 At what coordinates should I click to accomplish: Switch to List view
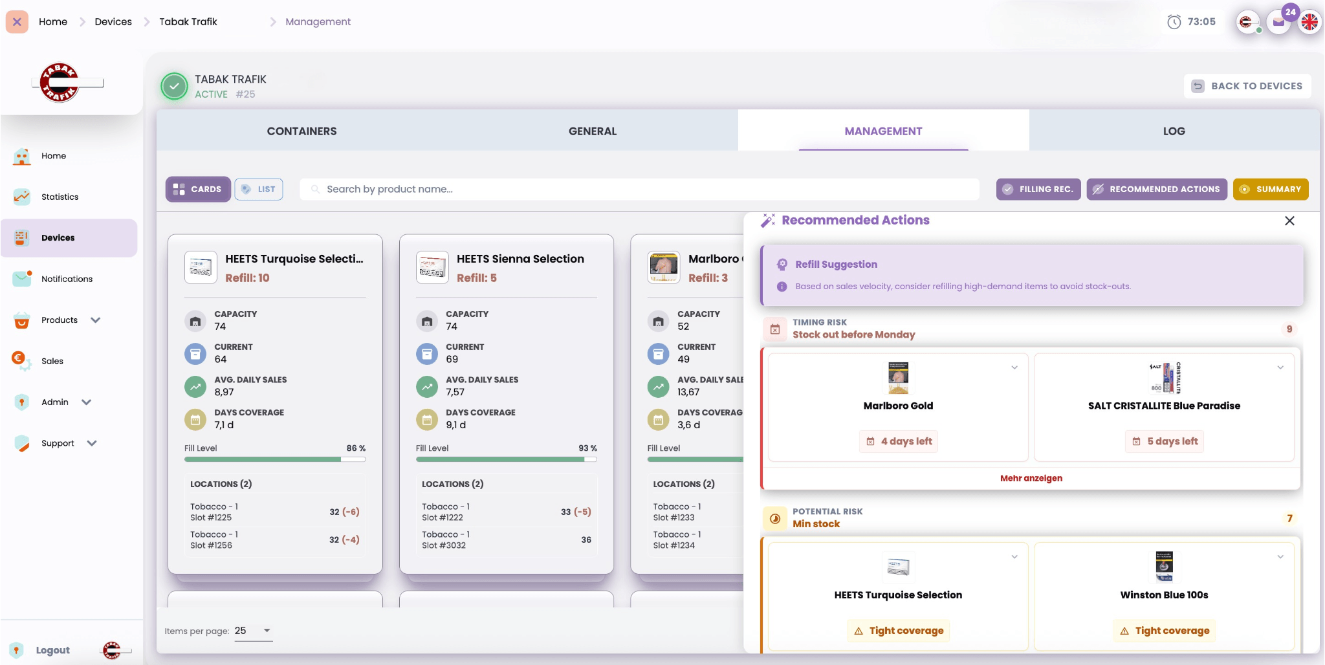(258, 189)
